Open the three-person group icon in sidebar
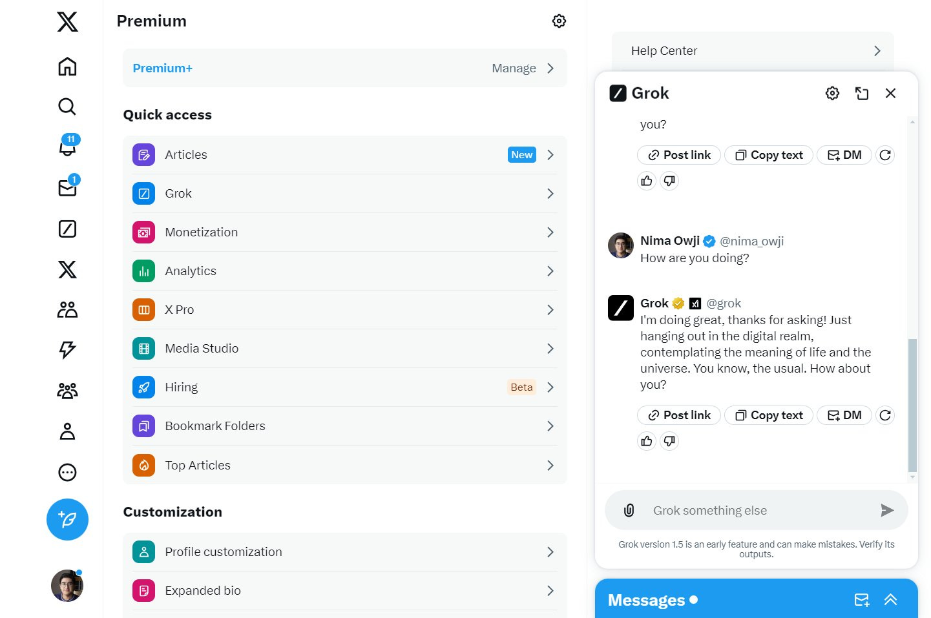The height and width of the screenshot is (618, 931). coord(67,391)
